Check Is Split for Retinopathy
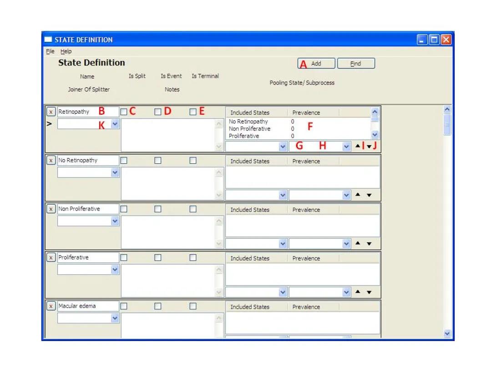Viewport: 496px width, 372px height. 124,112
